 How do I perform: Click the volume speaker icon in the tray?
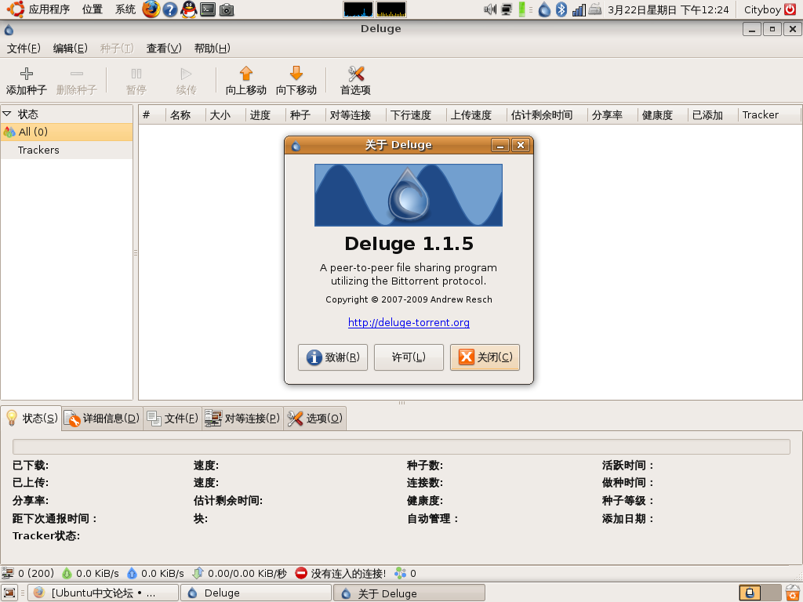coord(490,9)
